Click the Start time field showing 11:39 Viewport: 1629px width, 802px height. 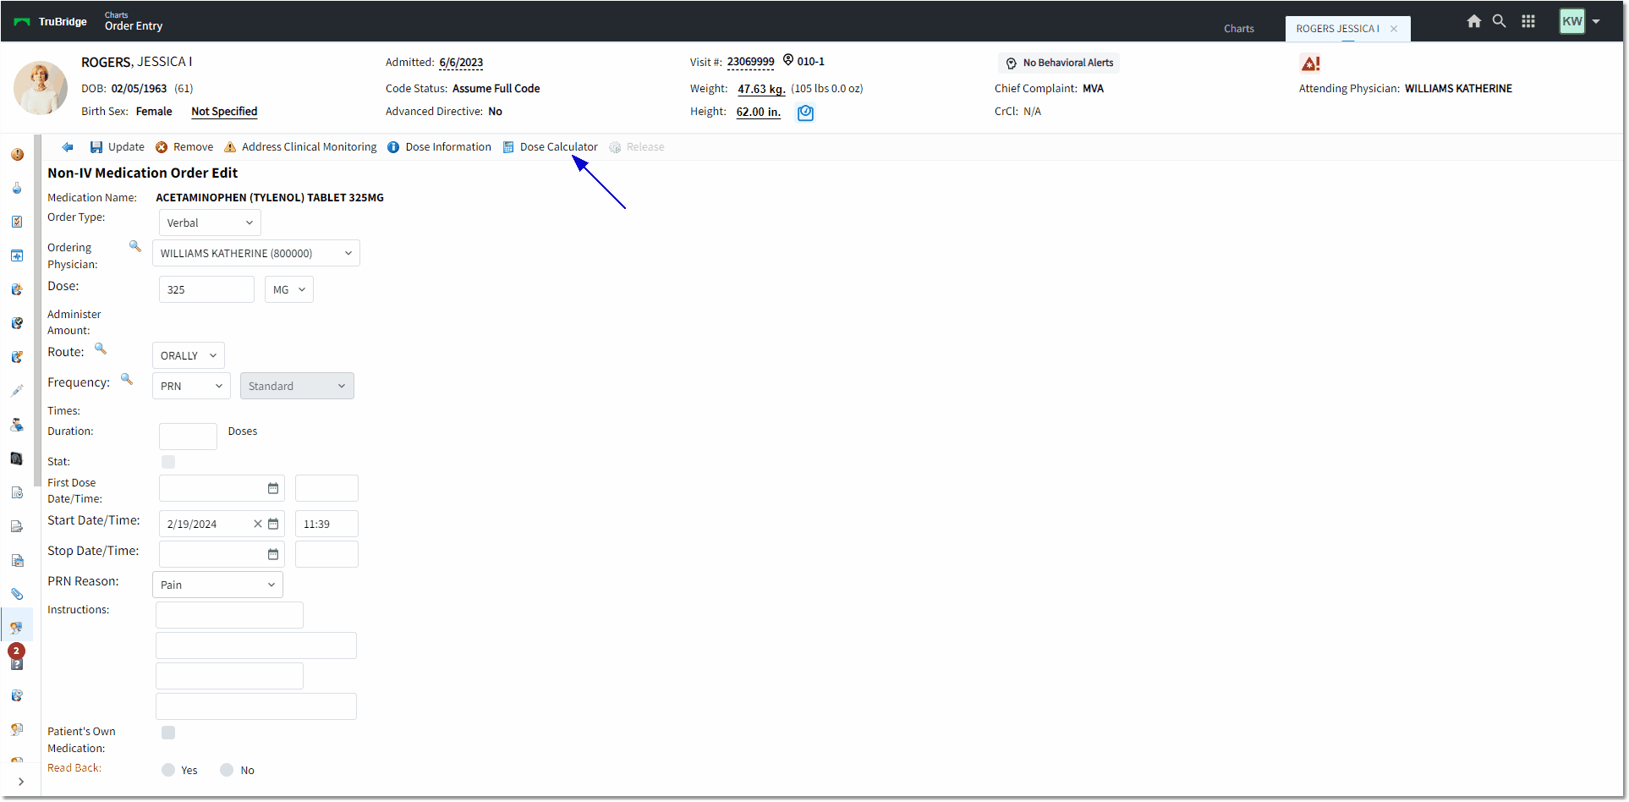click(x=326, y=524)
